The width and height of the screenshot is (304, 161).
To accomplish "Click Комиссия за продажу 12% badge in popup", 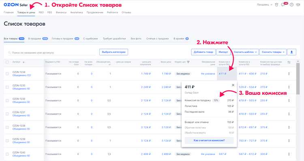I will [216, 100].
